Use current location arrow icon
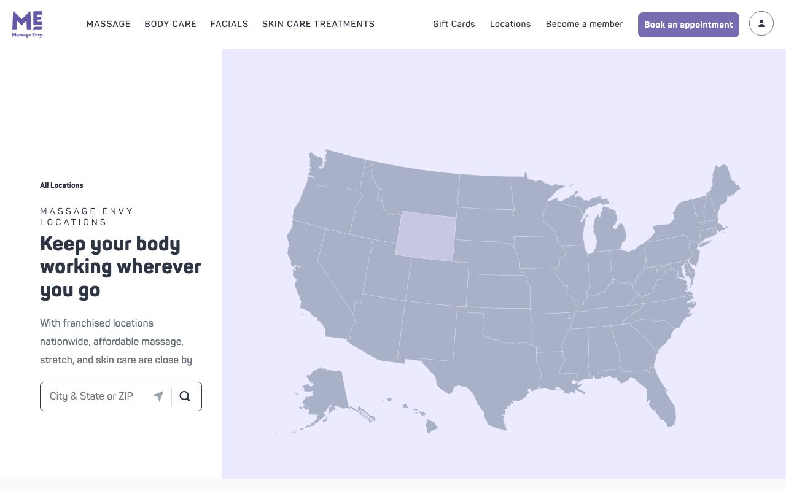The height and width of the screenshot is (491, 786). [x=158, y=396]
